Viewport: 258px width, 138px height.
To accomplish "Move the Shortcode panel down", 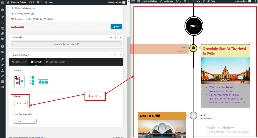I will pos(115,37).
